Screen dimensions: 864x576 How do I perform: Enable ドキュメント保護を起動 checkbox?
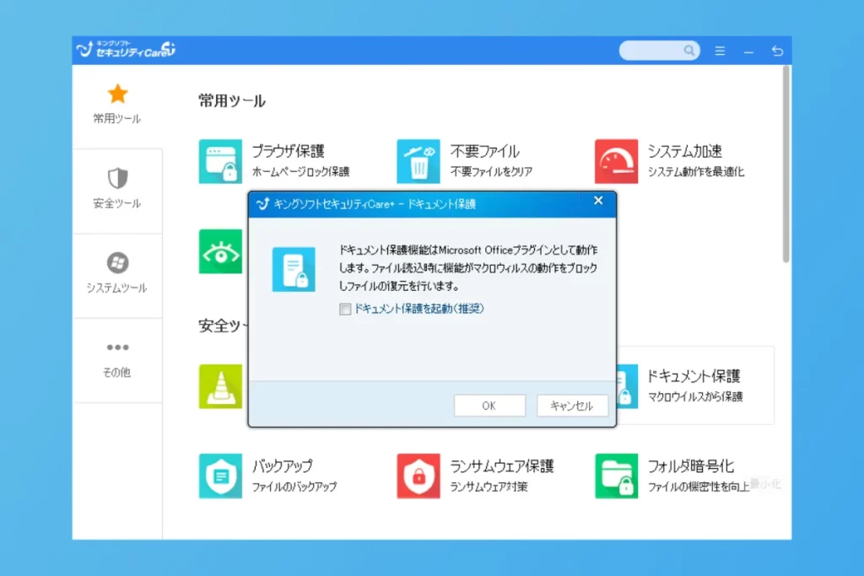pyautogui.click(x=345, y=309)
